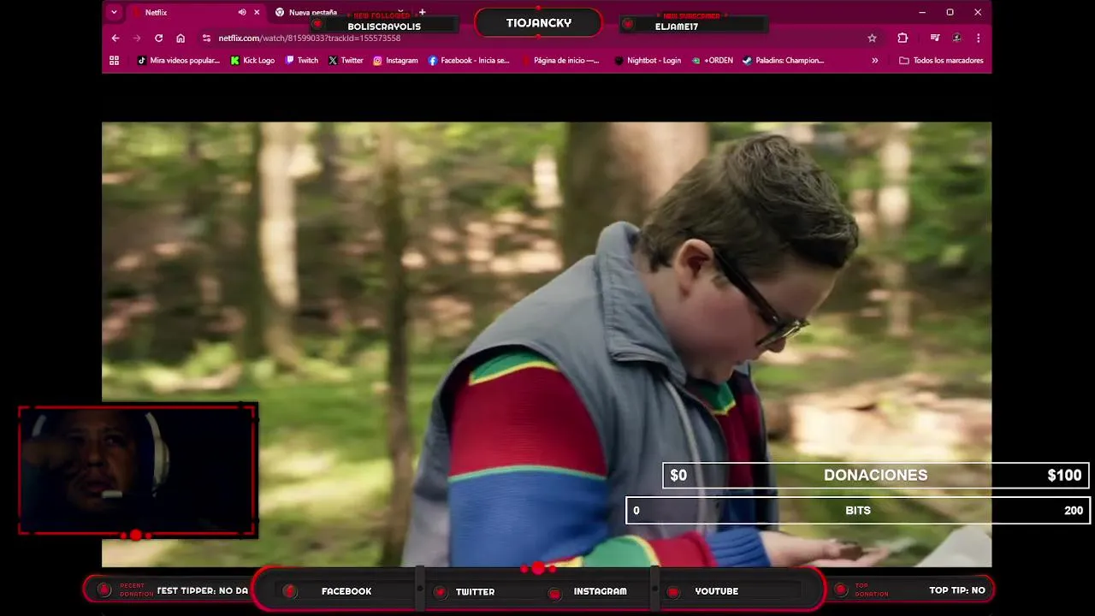
Task: Open the TikTok Mira videos bookmark
Action: click(179, 61)
